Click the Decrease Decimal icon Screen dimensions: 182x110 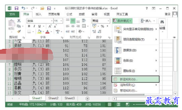tap(99, 31)
